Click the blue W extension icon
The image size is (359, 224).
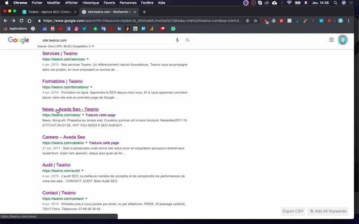coord(321,21)
